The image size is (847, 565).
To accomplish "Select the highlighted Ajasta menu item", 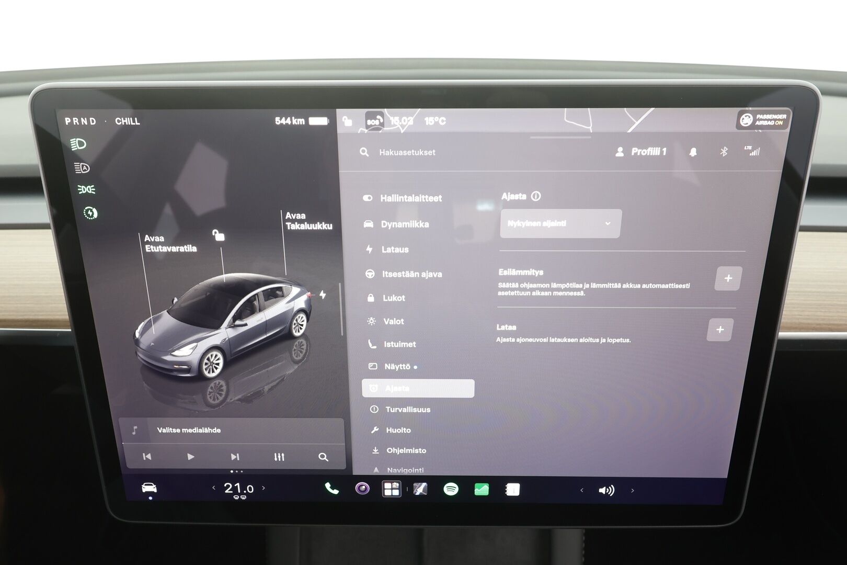I will 418,388.
